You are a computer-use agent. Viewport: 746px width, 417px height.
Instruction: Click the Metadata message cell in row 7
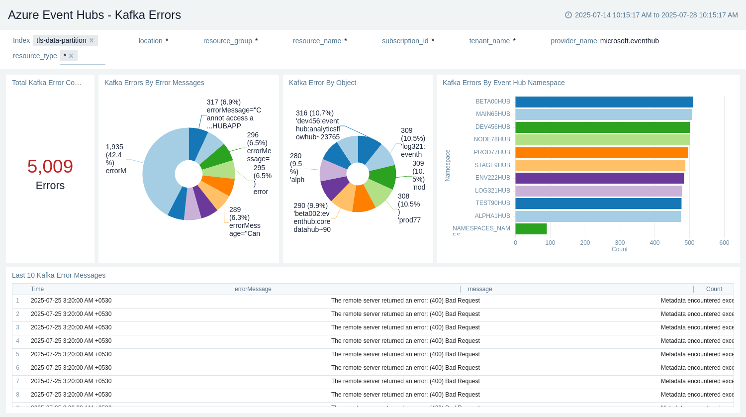[697, 381]
